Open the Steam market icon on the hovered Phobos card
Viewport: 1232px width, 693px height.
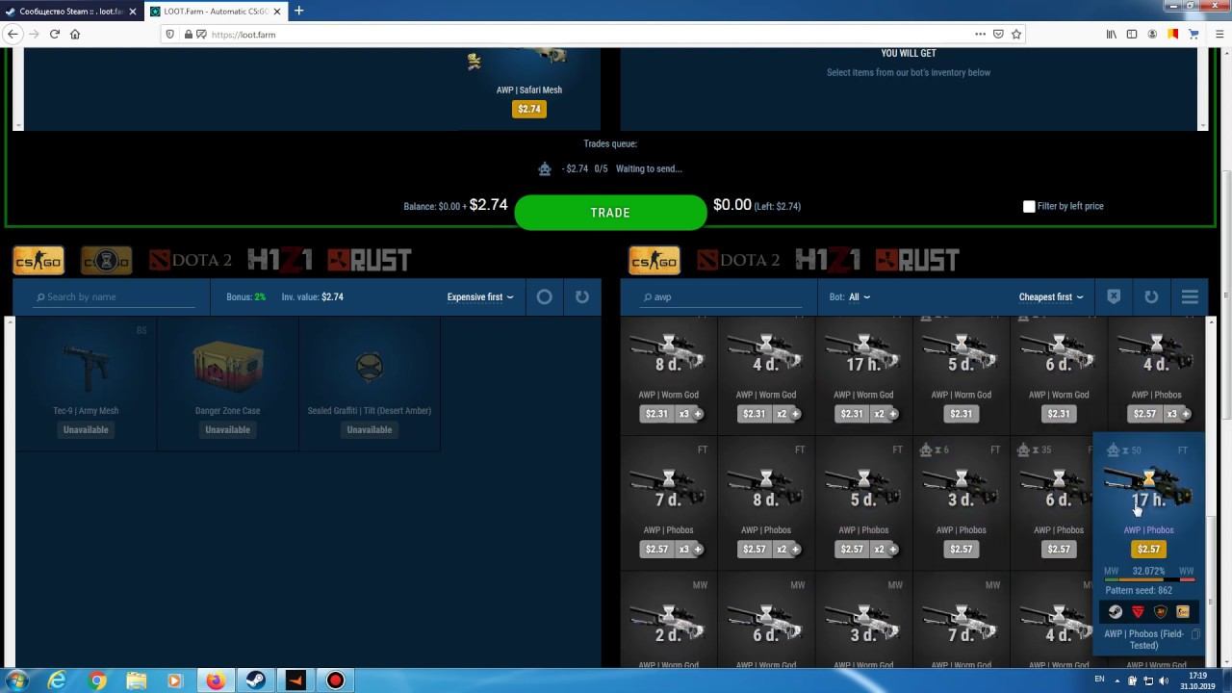1116,611
